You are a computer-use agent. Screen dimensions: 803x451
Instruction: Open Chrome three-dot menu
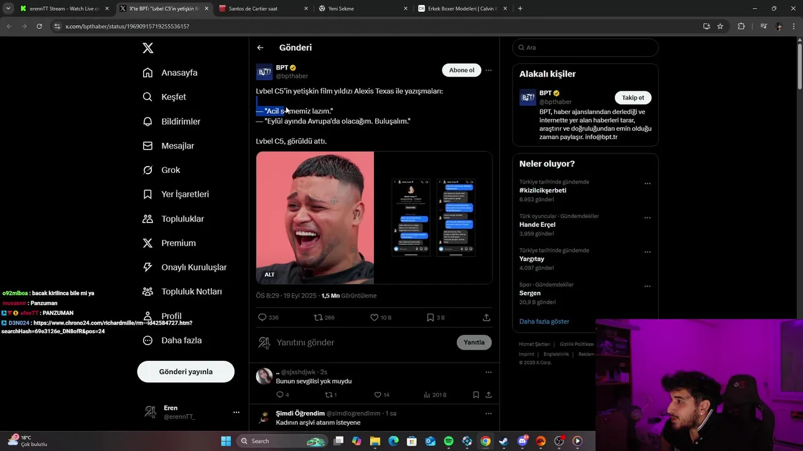tap(794, 26)
